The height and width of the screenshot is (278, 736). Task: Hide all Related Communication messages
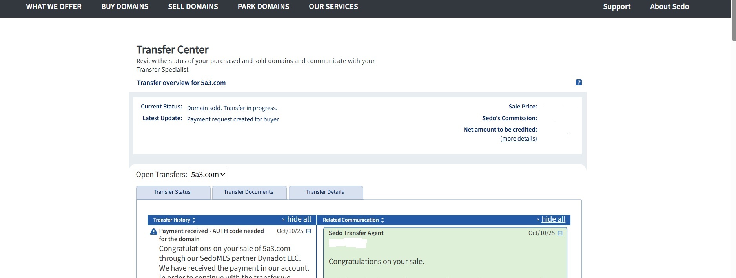[553, 219]
